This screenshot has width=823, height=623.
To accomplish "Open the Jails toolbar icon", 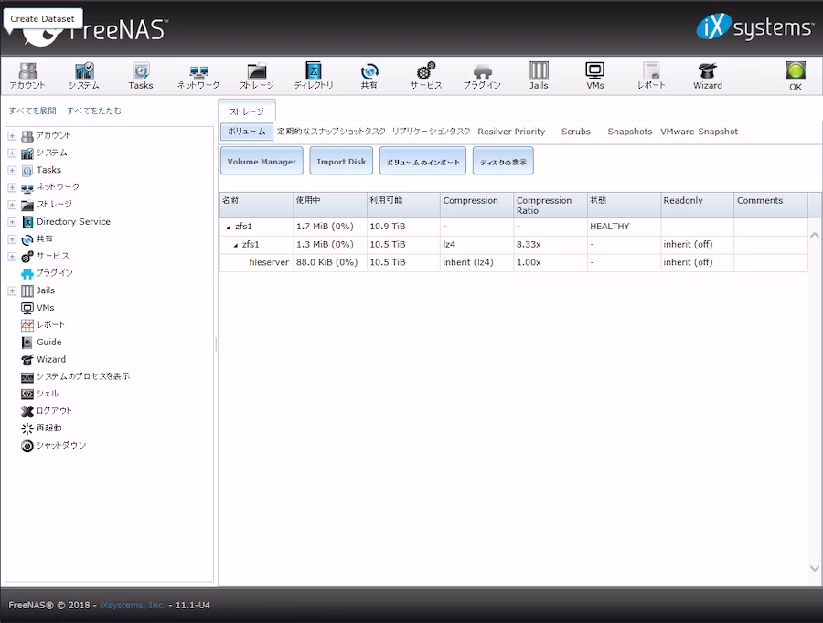I will (539, 76).
